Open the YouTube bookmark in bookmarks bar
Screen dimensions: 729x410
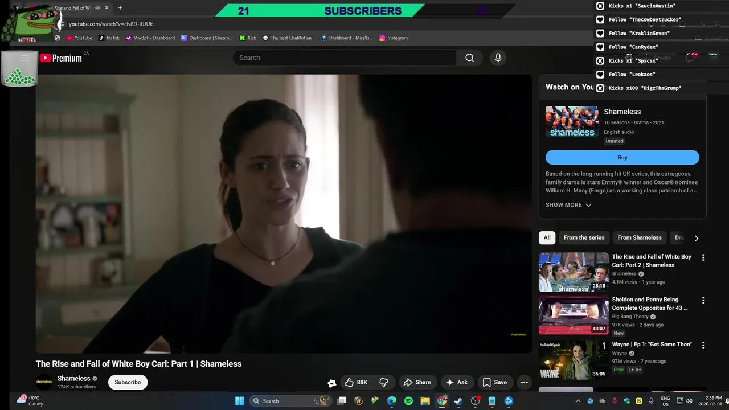click(79, 38)
